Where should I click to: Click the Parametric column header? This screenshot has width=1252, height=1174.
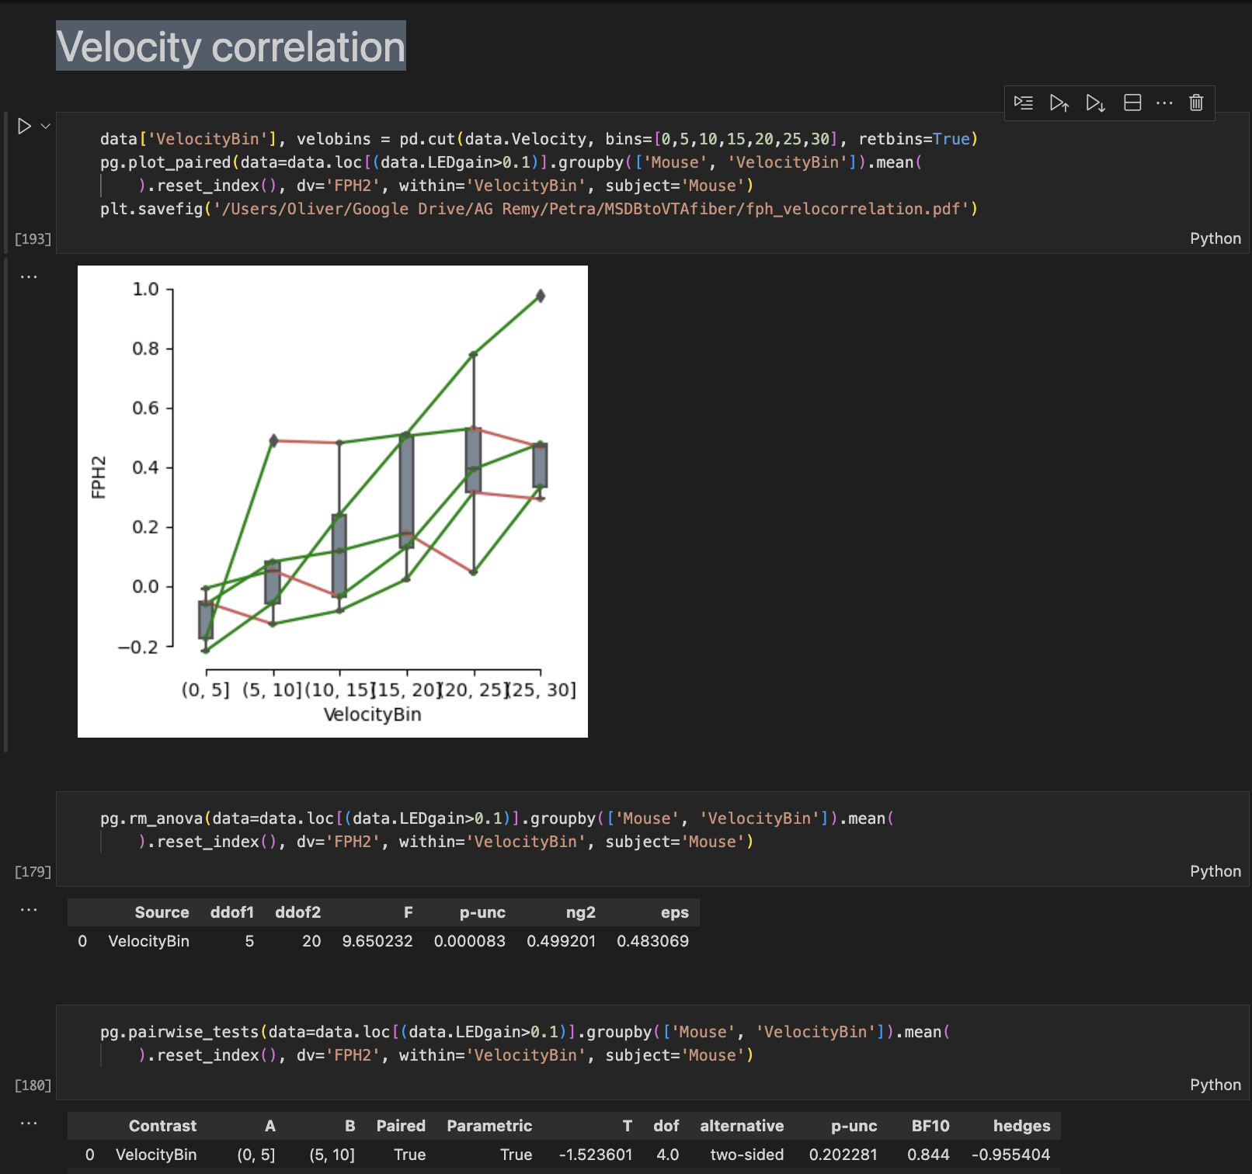point(489,1126)
